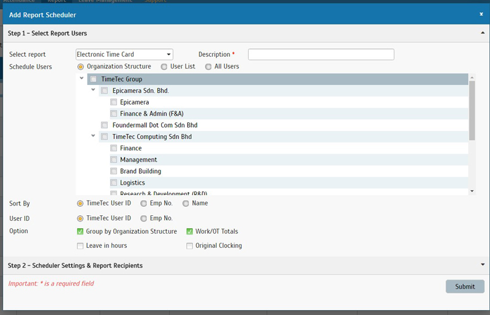Set User ID to TimeTec User ID
490x315 pixels.
80,218
